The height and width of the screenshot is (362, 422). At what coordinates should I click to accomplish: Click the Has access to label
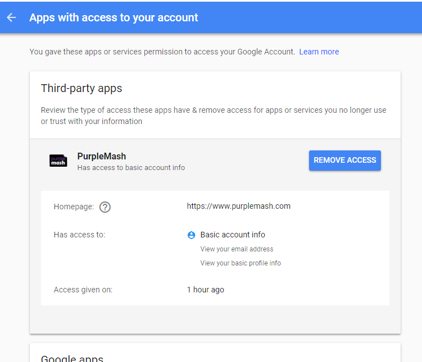pyautogui.click(x=79, y=235)
